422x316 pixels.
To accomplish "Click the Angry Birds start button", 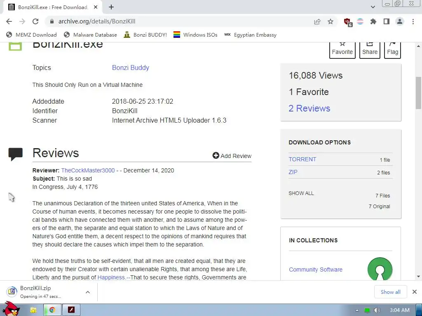I will tap(11, 309).
